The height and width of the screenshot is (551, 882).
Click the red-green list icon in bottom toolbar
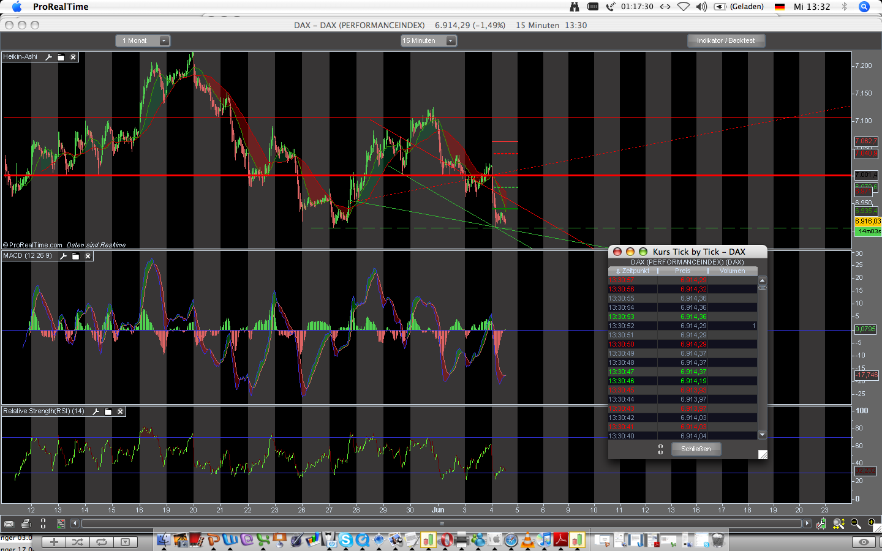[61, 523]
